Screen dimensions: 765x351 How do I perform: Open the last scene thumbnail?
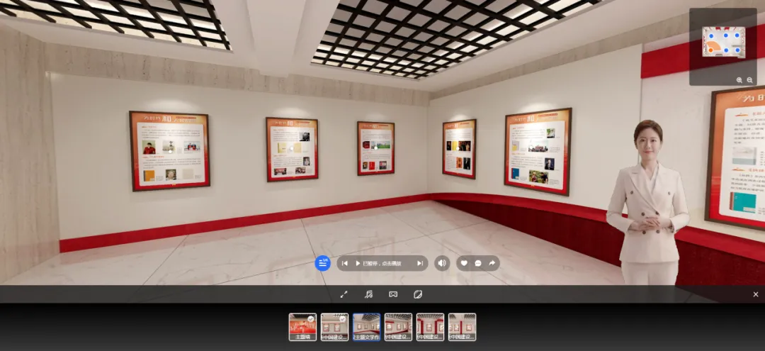[462, 327]
